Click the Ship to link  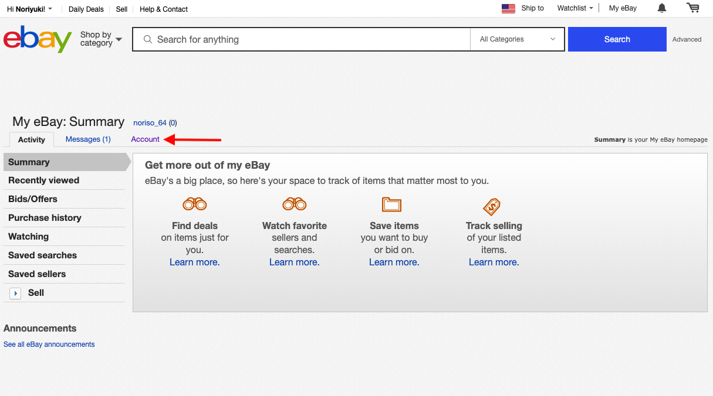(x=532, y=8)
